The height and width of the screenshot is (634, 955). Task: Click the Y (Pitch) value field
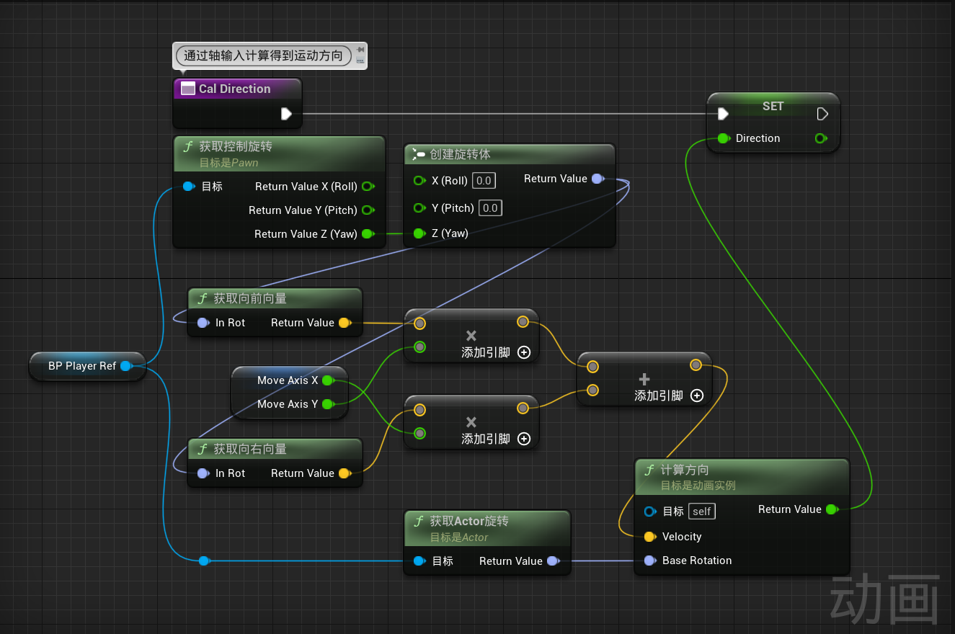tap(490, 208)
